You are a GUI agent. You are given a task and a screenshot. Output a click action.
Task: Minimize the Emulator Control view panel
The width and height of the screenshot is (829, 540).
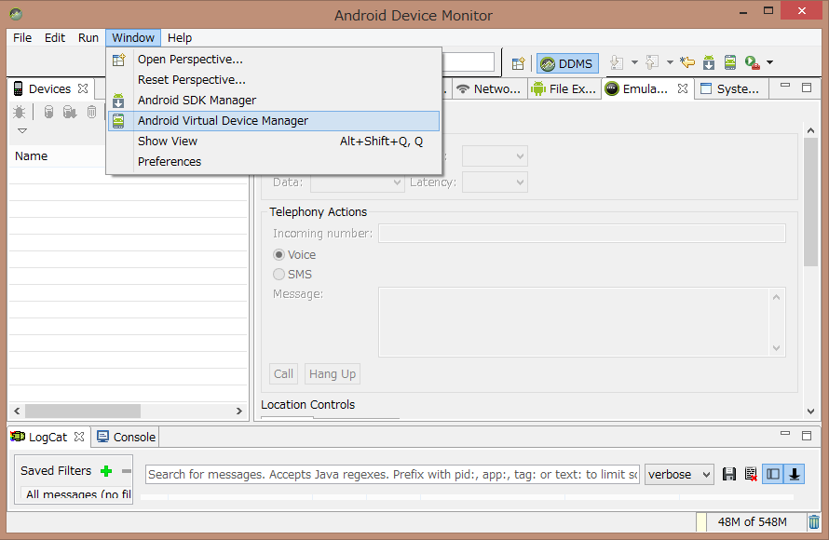point(785,86)
